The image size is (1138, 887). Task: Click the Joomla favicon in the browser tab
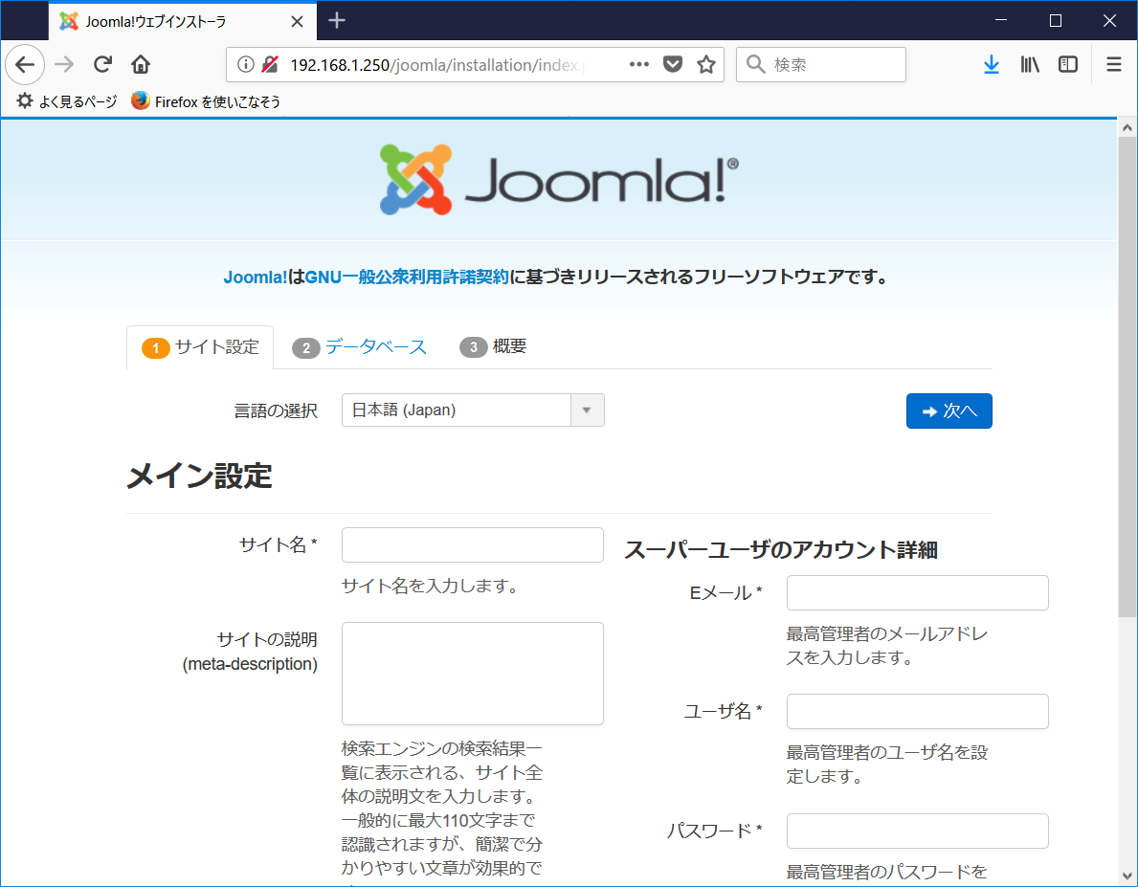[x=69, y=21]
